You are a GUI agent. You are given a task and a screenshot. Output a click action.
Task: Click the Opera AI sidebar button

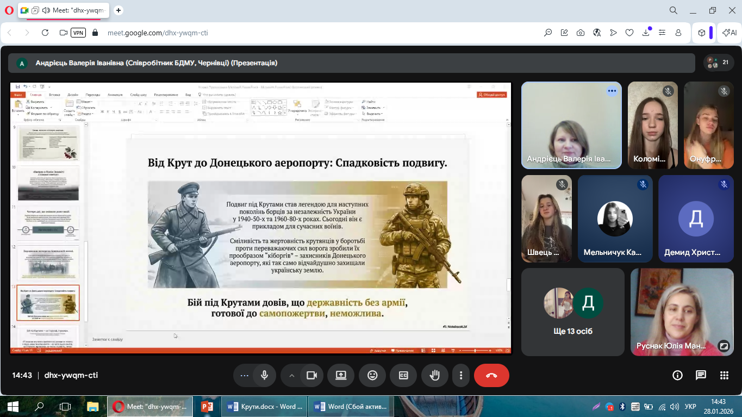point(729,33)
